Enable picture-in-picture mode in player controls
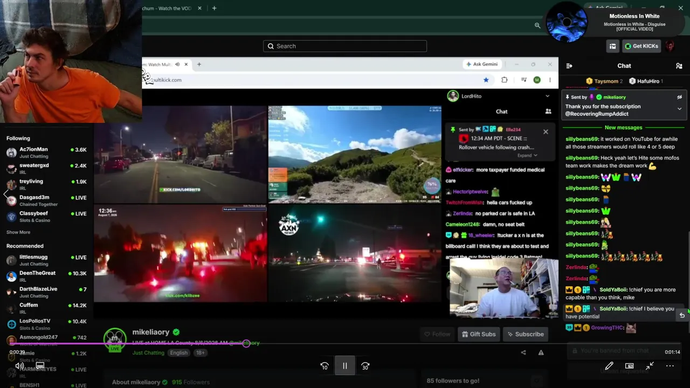The image size is (690, 388). (x=629, y=366)
